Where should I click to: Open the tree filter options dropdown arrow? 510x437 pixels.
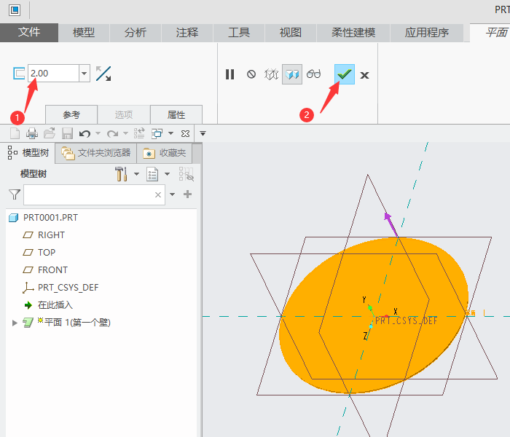(173, 194)
